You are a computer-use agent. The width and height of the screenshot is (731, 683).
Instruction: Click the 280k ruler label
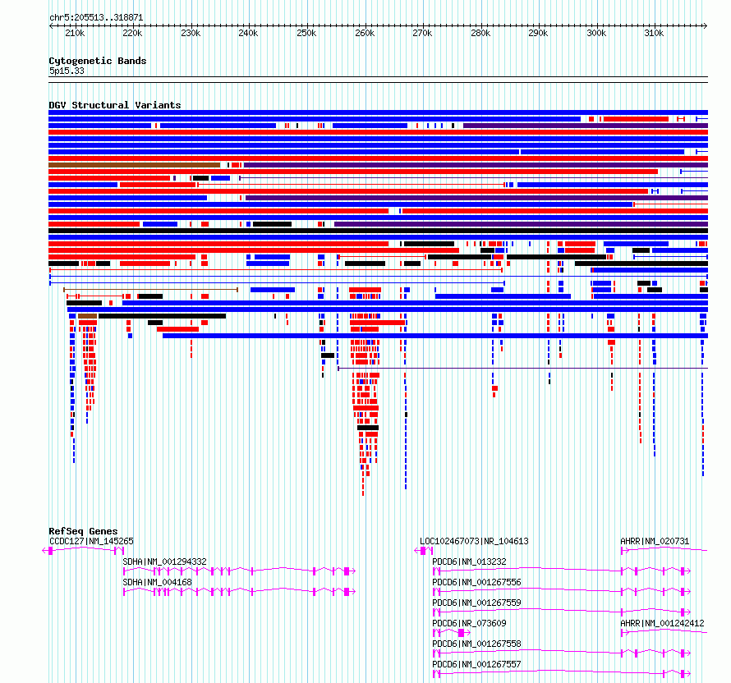pos(480,33)
